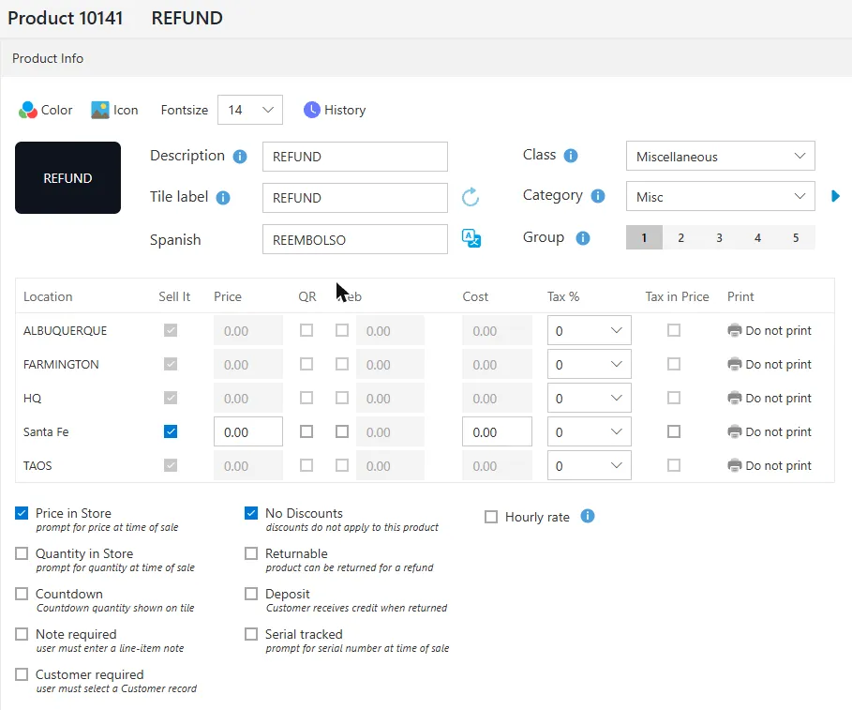Show info for the Description field
Screen dimensions: 852x710
point(240,157)
